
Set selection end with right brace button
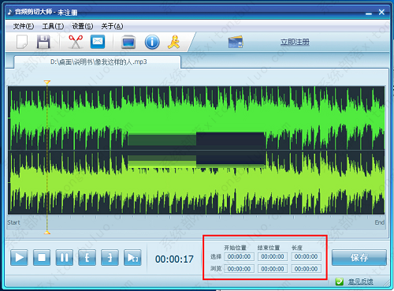(110, 258)
